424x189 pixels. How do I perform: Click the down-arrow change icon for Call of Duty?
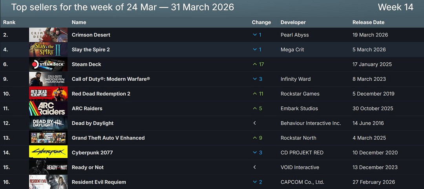pos(254,79)
